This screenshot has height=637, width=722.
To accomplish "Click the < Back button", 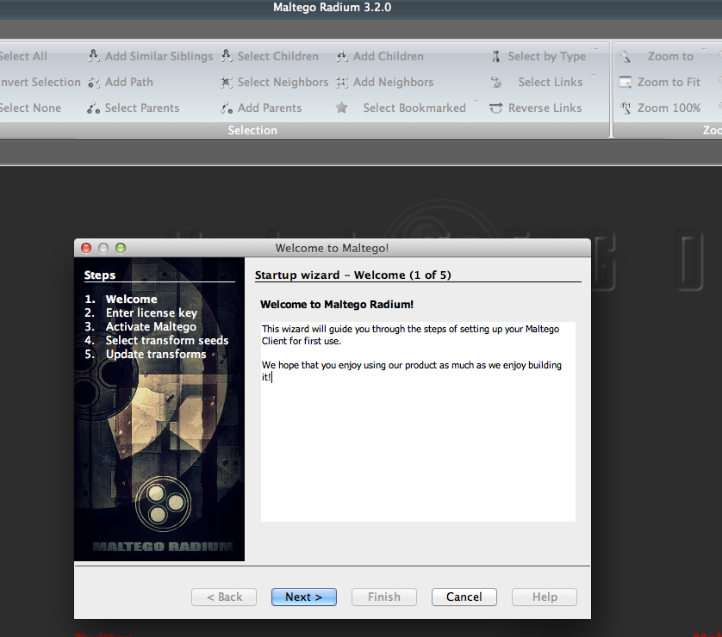I will [x=224, y=597].
